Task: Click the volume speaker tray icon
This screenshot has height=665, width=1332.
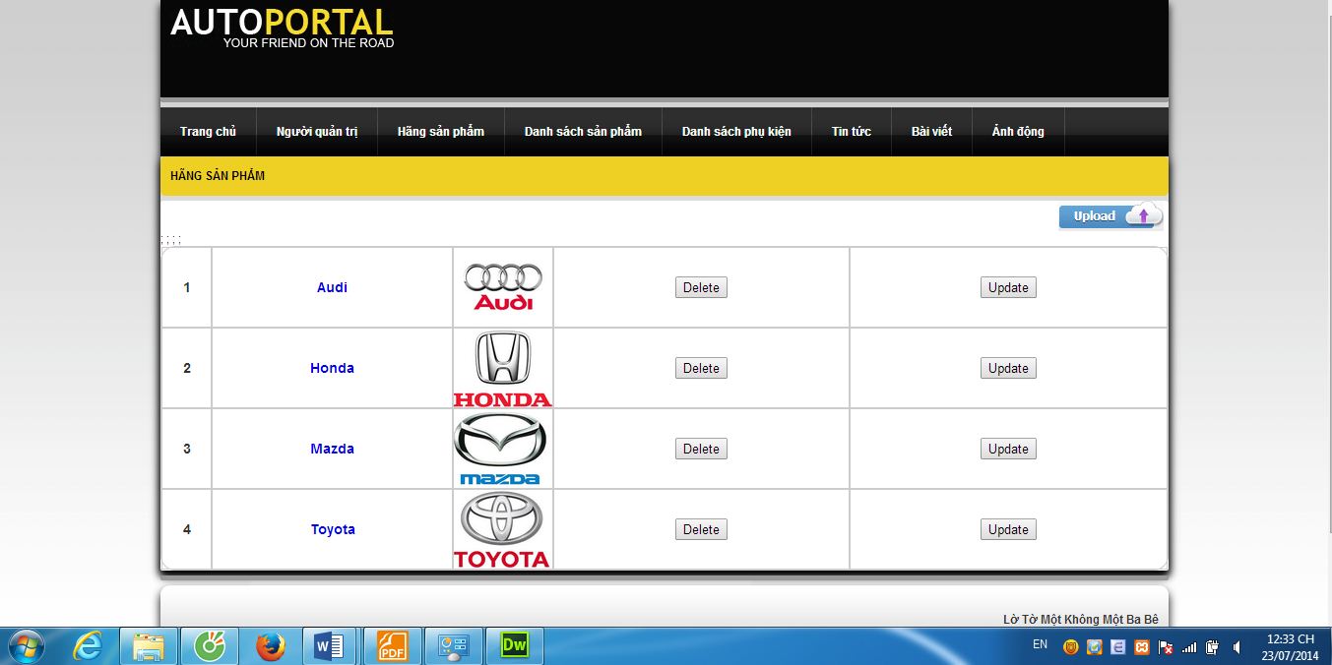Action: click(x=1237, y=647)
